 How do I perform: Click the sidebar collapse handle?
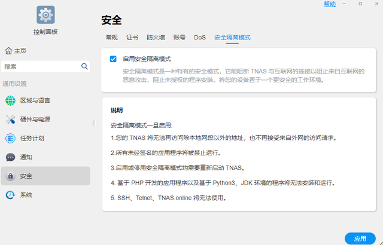click(x=94, y=123)
